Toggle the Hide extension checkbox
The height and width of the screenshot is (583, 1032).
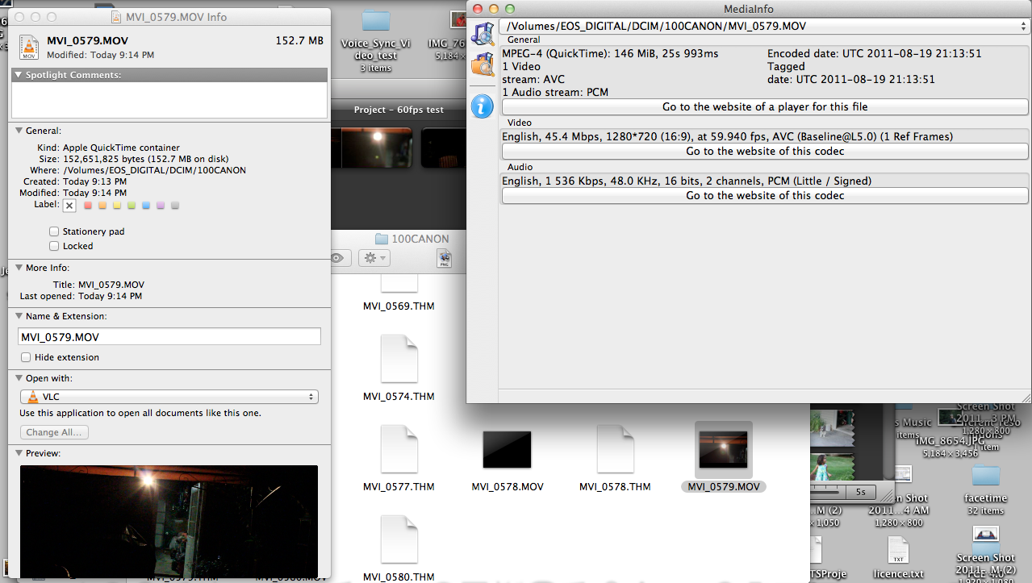pyautogui.click(x=27, y=357)
